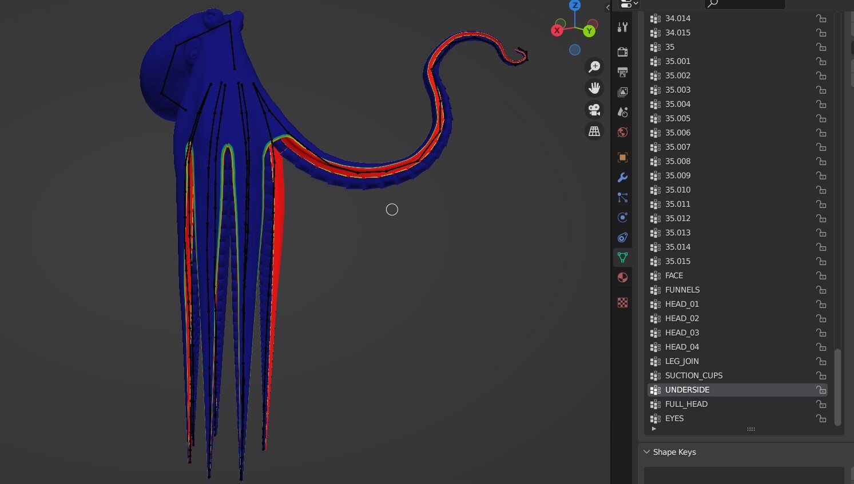Open the Modifiers wrench tab

[622, 178]
